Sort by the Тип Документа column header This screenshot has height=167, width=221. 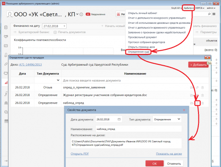(x=48, y=74)
